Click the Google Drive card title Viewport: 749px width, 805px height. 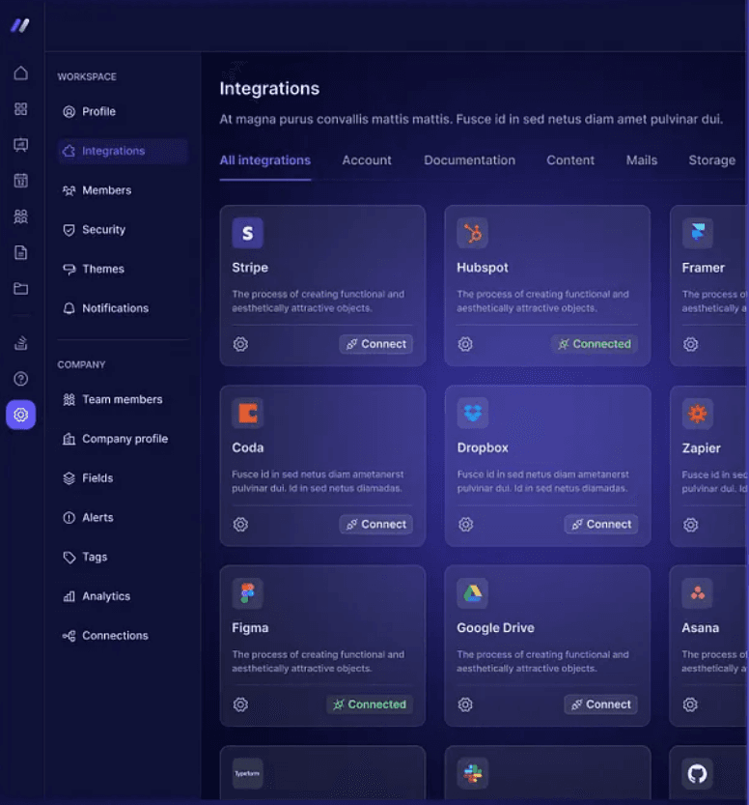tap(495, 628)
